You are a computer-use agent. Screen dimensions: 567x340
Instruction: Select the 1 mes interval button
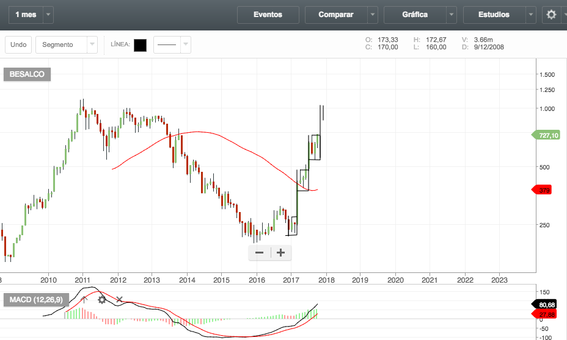pos(26,15)
